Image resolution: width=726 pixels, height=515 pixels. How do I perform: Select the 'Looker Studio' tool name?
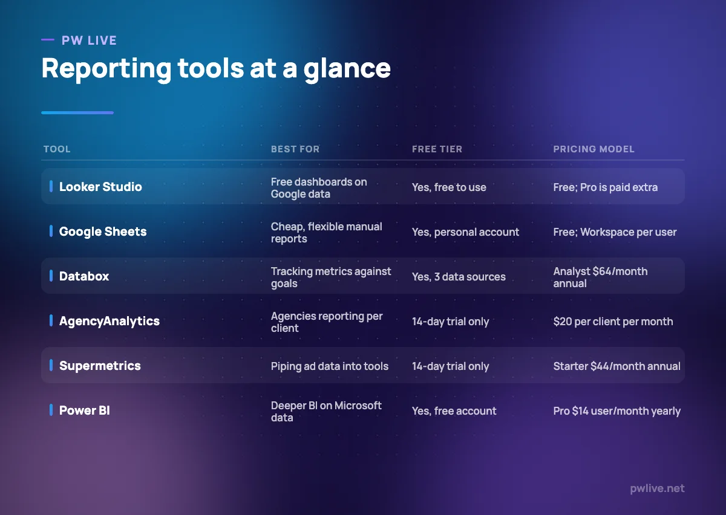point(100,187)
